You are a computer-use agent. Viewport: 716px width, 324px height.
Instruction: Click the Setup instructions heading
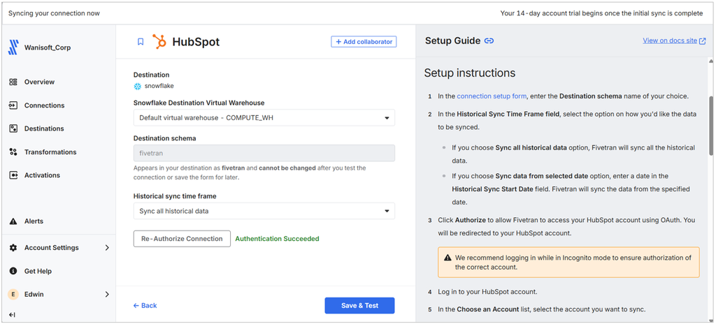(x=470, y=73)
